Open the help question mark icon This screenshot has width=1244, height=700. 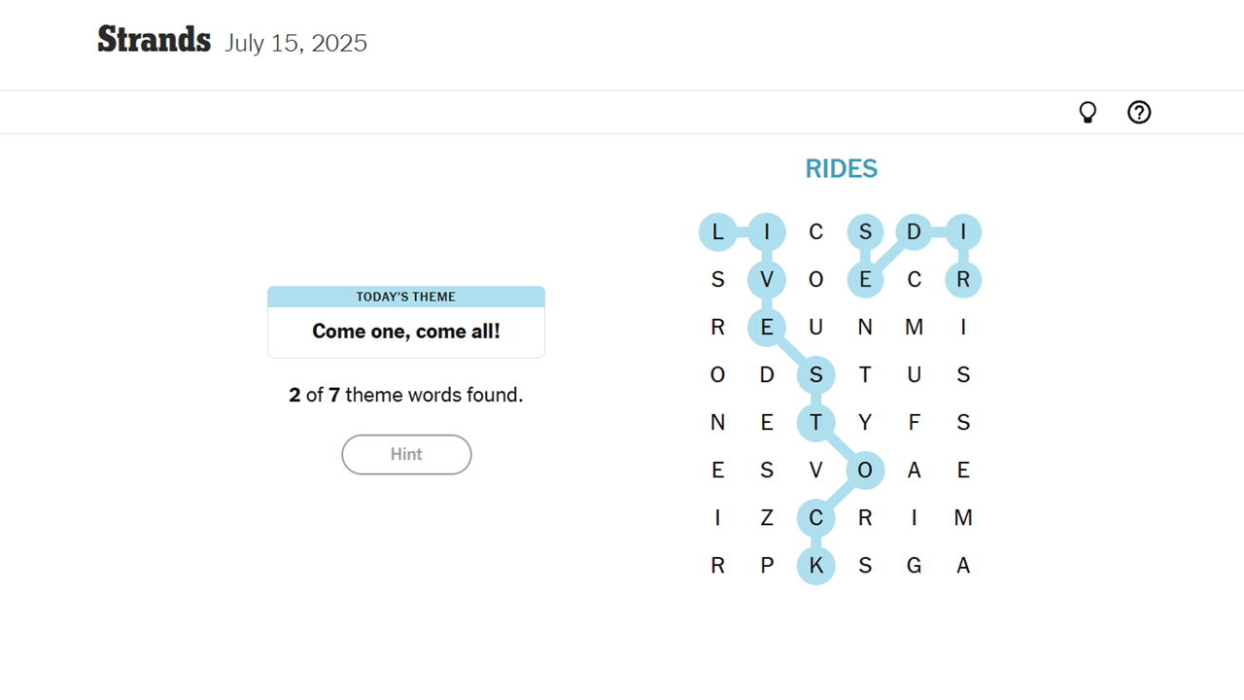click(1139, 113)
